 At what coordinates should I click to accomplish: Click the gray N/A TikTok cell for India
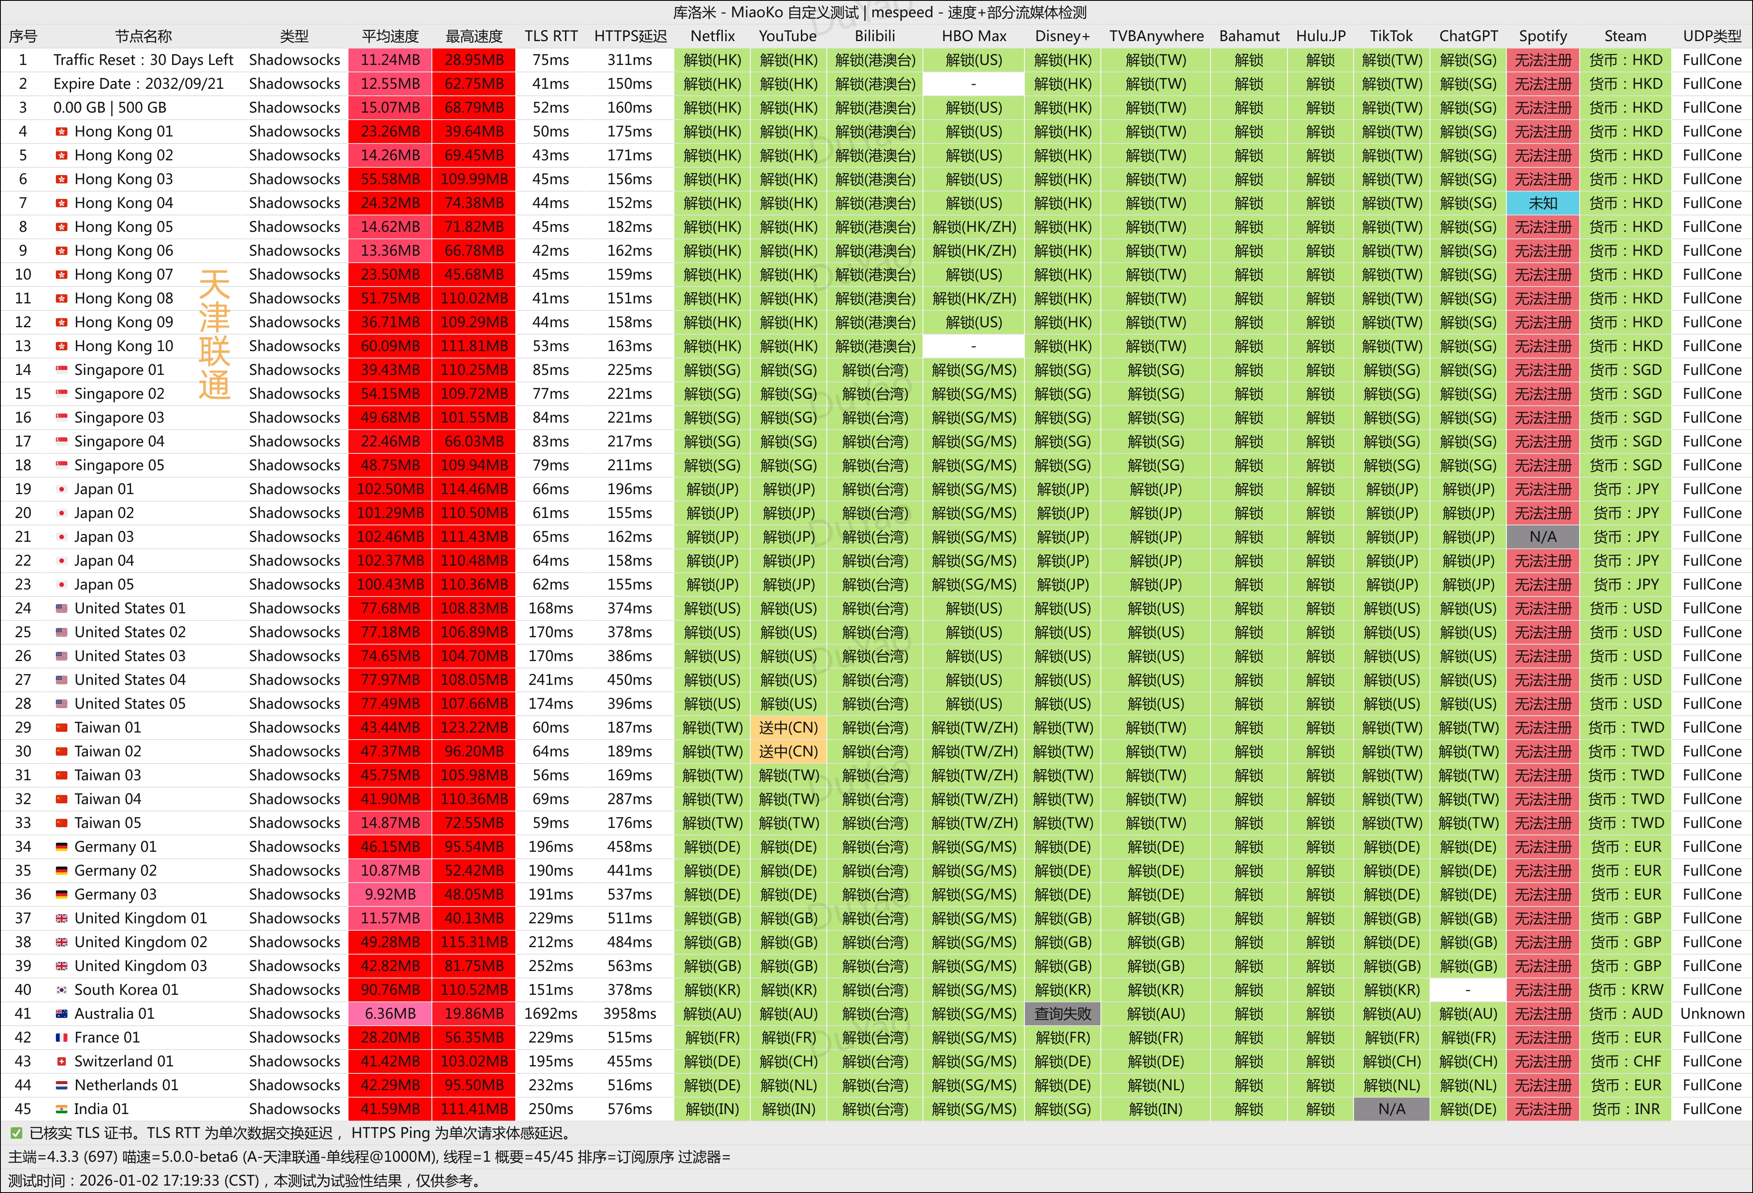1391,1109
